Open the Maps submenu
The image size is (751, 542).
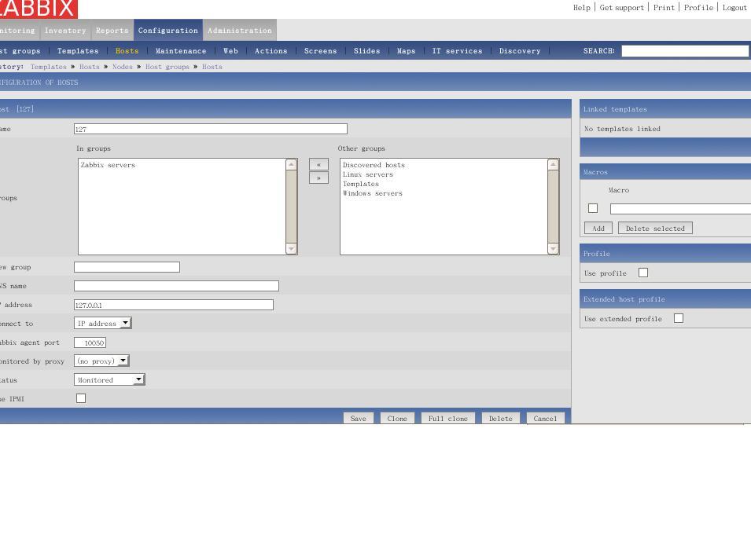[x=406, y=51]
